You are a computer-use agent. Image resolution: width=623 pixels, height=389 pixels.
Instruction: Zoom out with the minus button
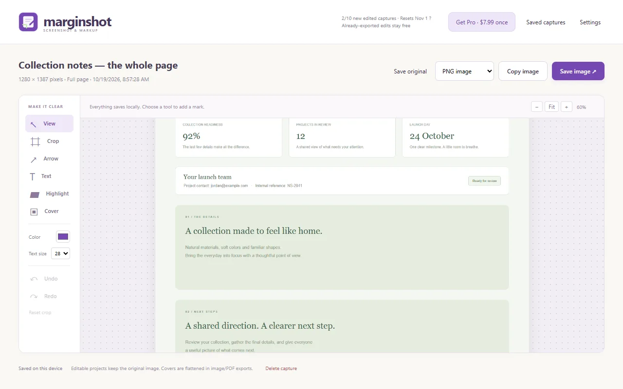pos(537,107)
